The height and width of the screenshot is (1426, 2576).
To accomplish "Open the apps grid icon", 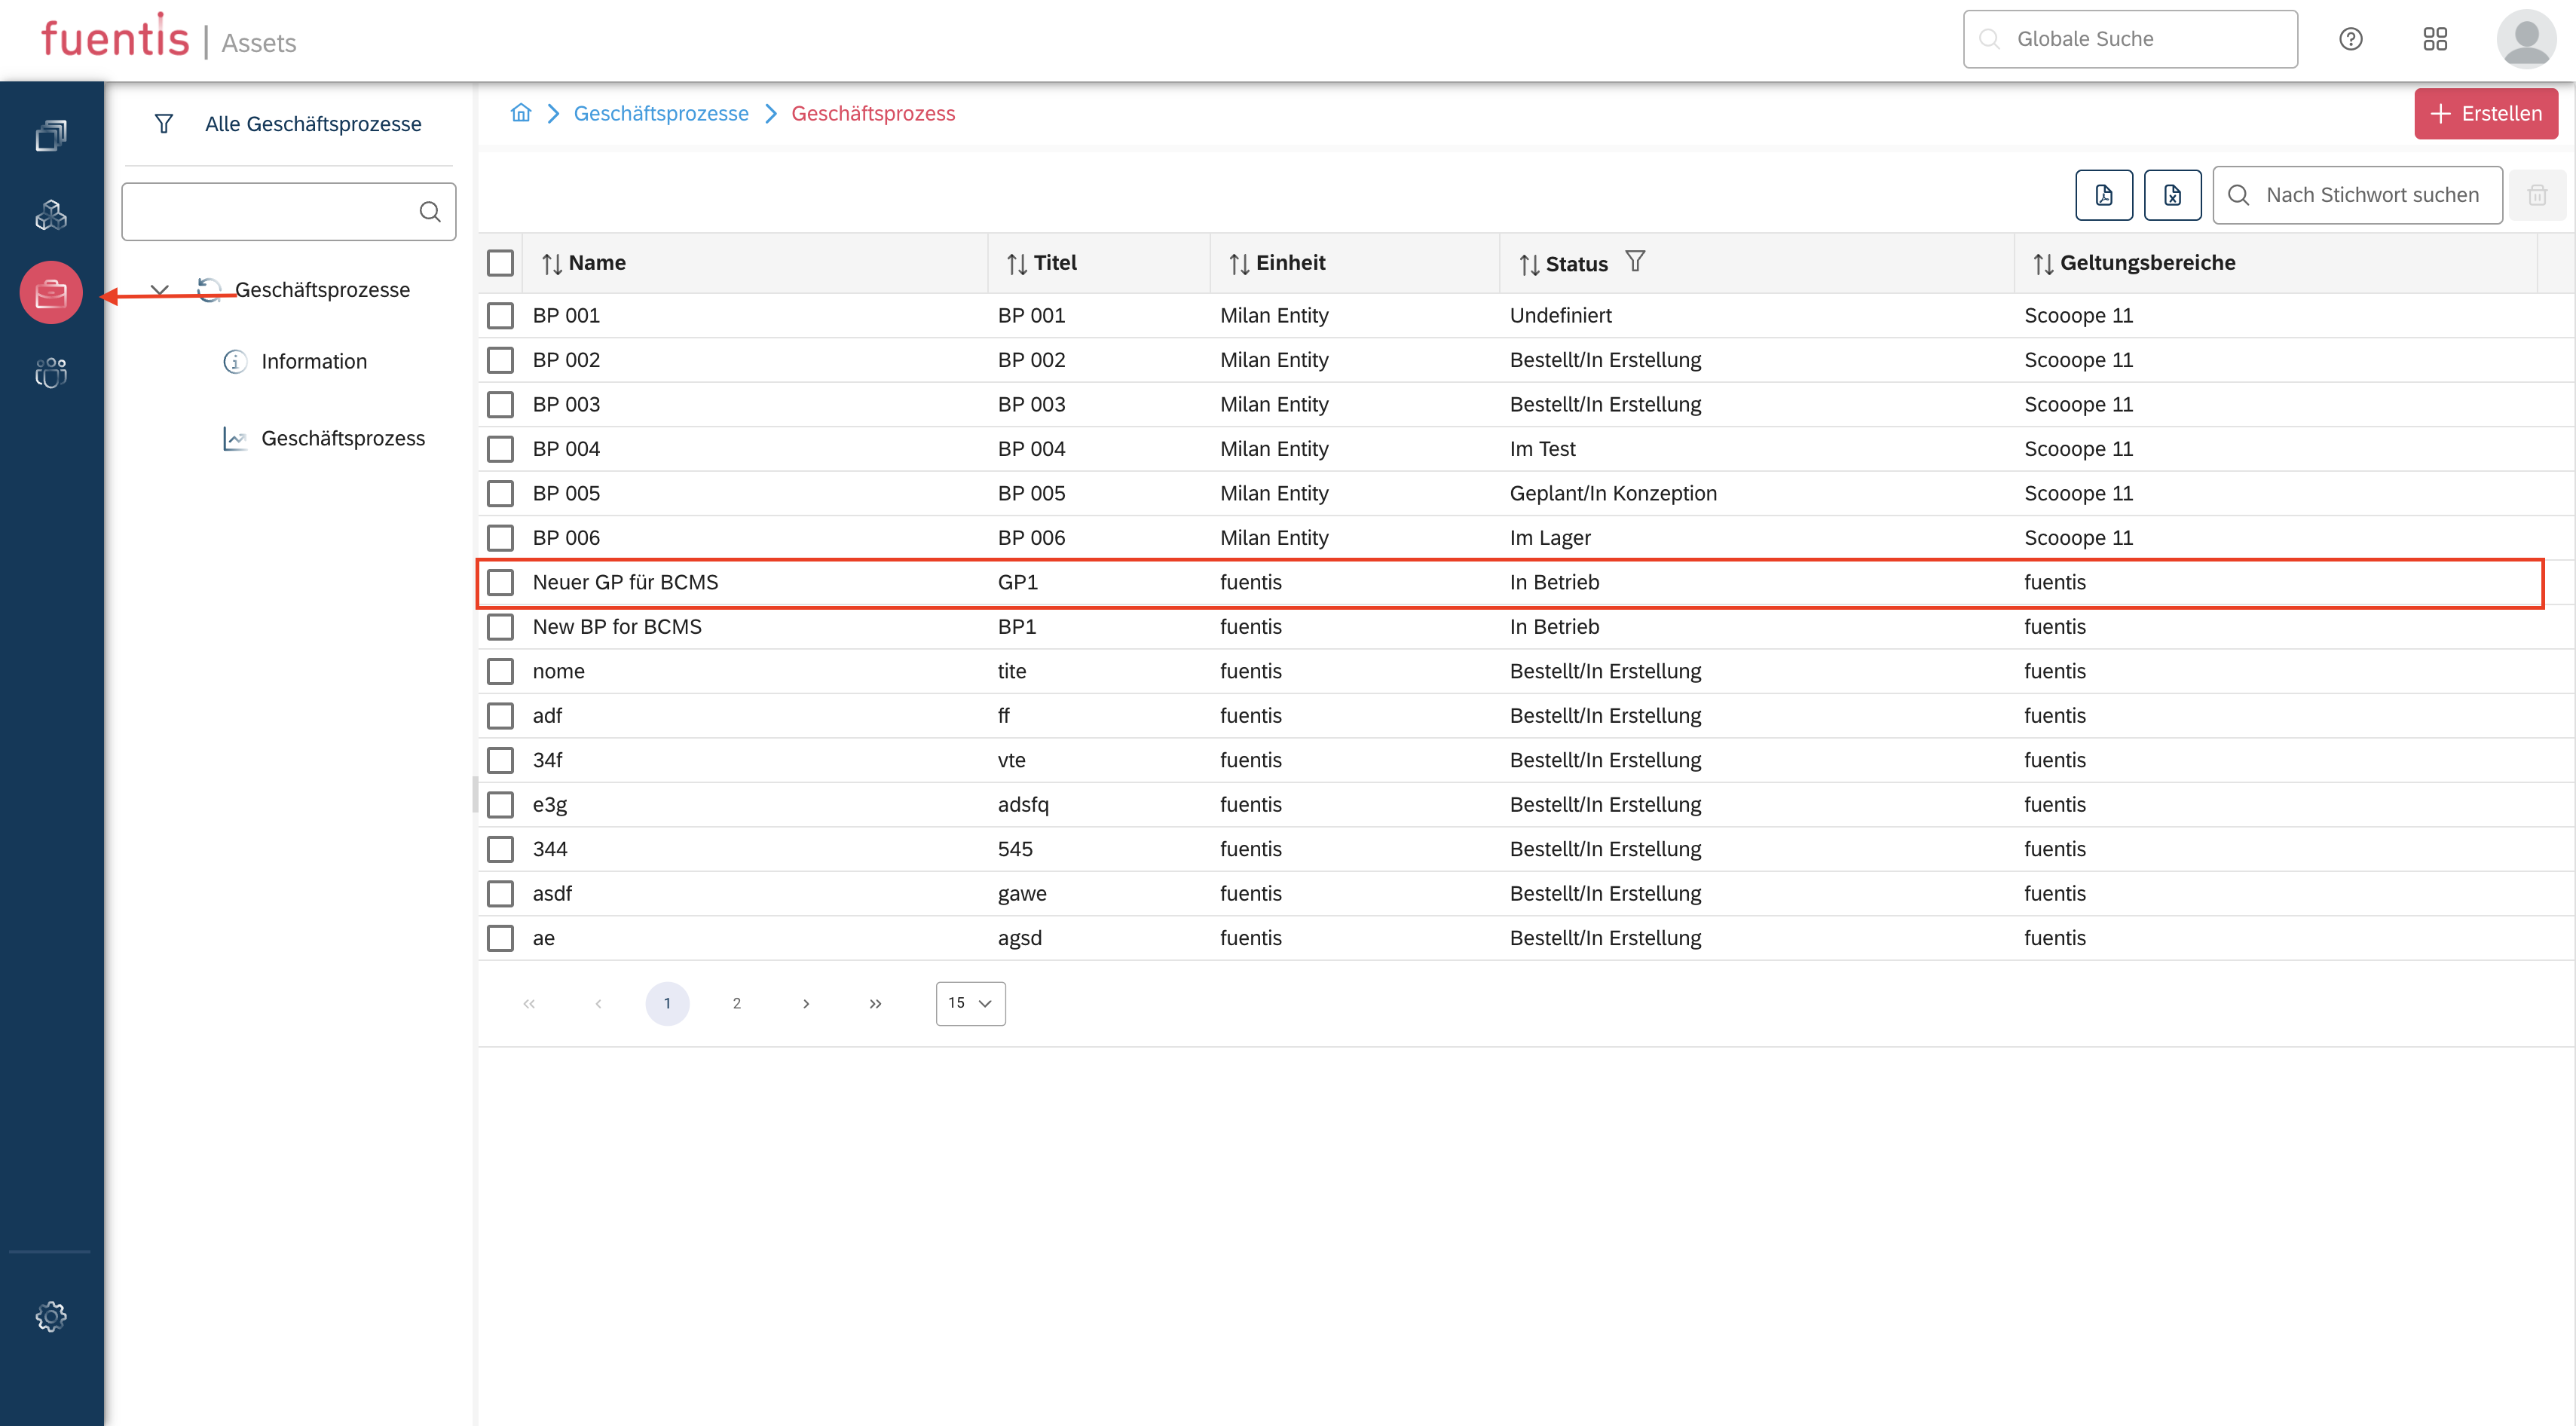I will point(2434,39).
